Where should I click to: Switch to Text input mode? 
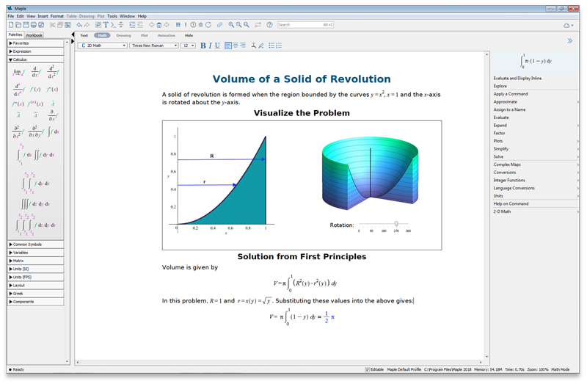(84, 35)
